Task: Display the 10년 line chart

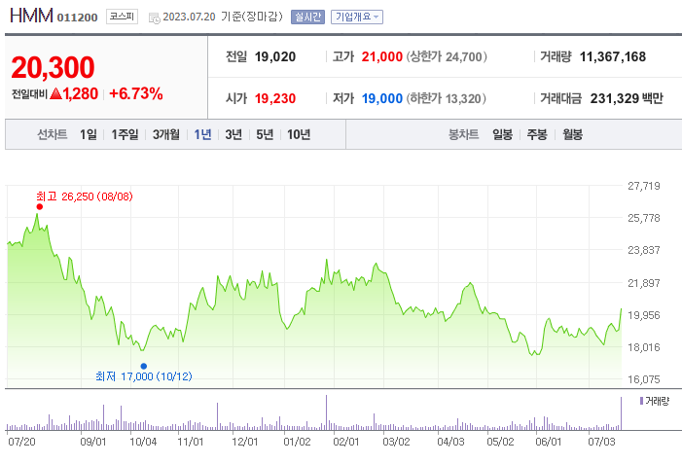Action: tap(299, 135)
